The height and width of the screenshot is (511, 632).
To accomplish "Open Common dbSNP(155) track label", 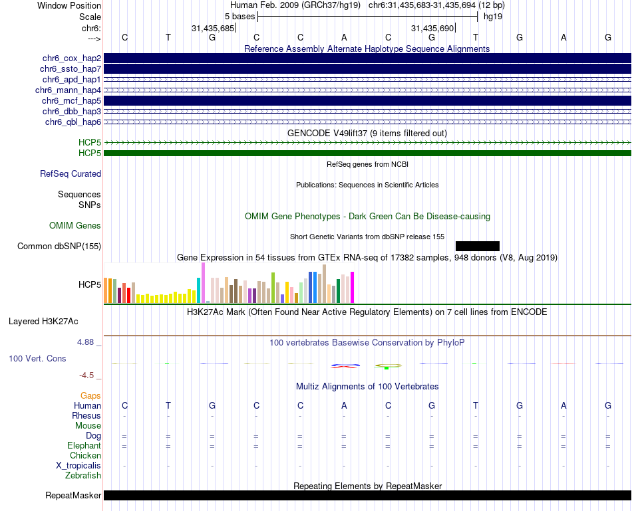I will [x=59, y=246].
